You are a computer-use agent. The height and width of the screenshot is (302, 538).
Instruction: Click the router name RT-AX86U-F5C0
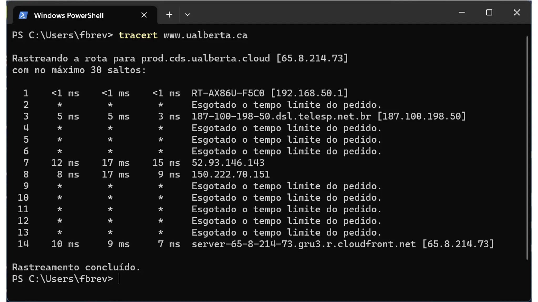[228, 93]
